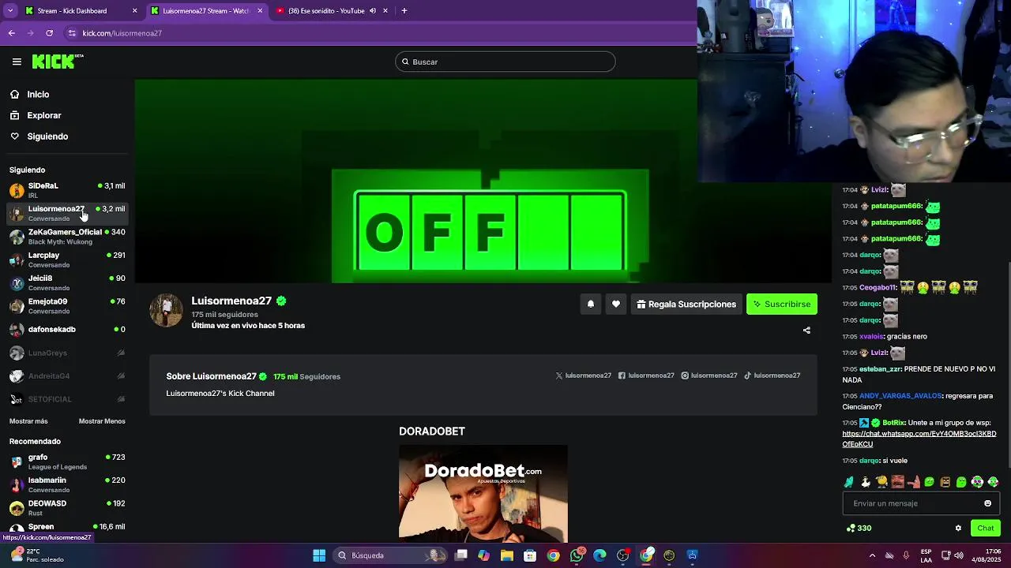Open emoji picker in chat input

point(987,503)
